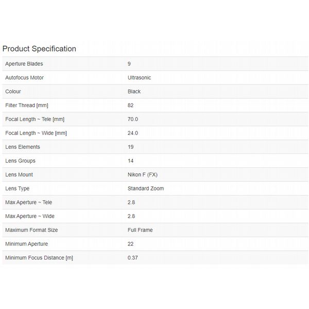
Task: Select the Filter Thread [mm] label
Action: [x=26, y=106]
